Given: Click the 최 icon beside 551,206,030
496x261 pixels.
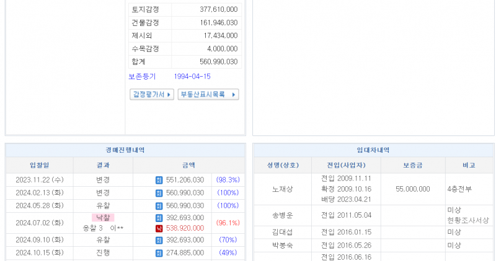Looking at the screenshot, I should click(159, 179).
